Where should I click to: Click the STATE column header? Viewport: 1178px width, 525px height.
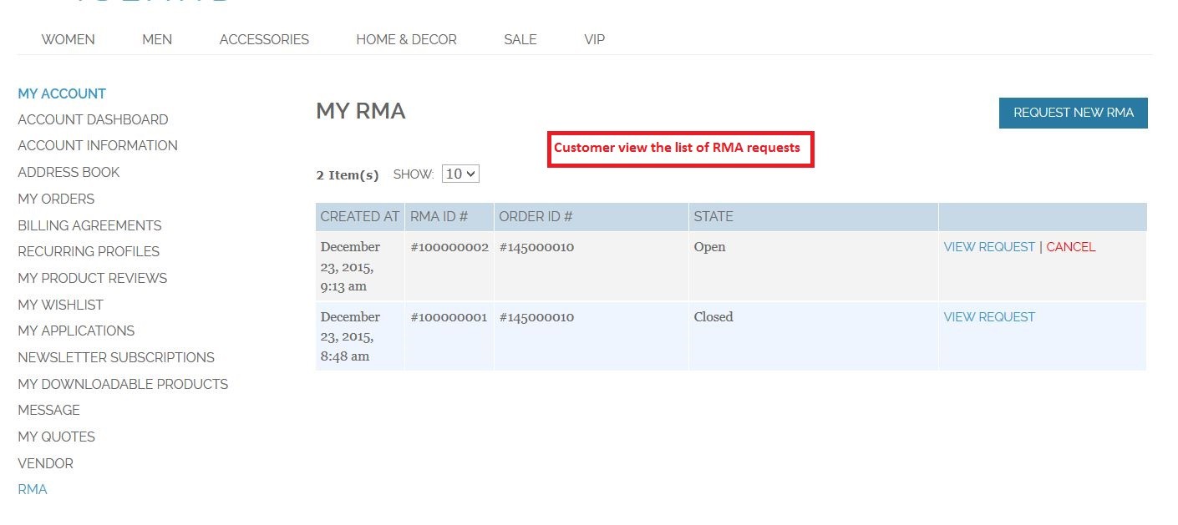click(814, 216)
